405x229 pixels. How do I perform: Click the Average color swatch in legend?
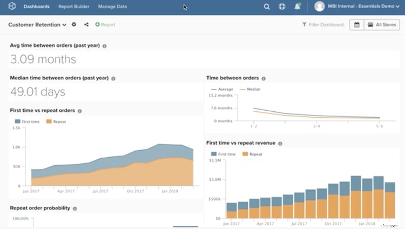point(214,89)
